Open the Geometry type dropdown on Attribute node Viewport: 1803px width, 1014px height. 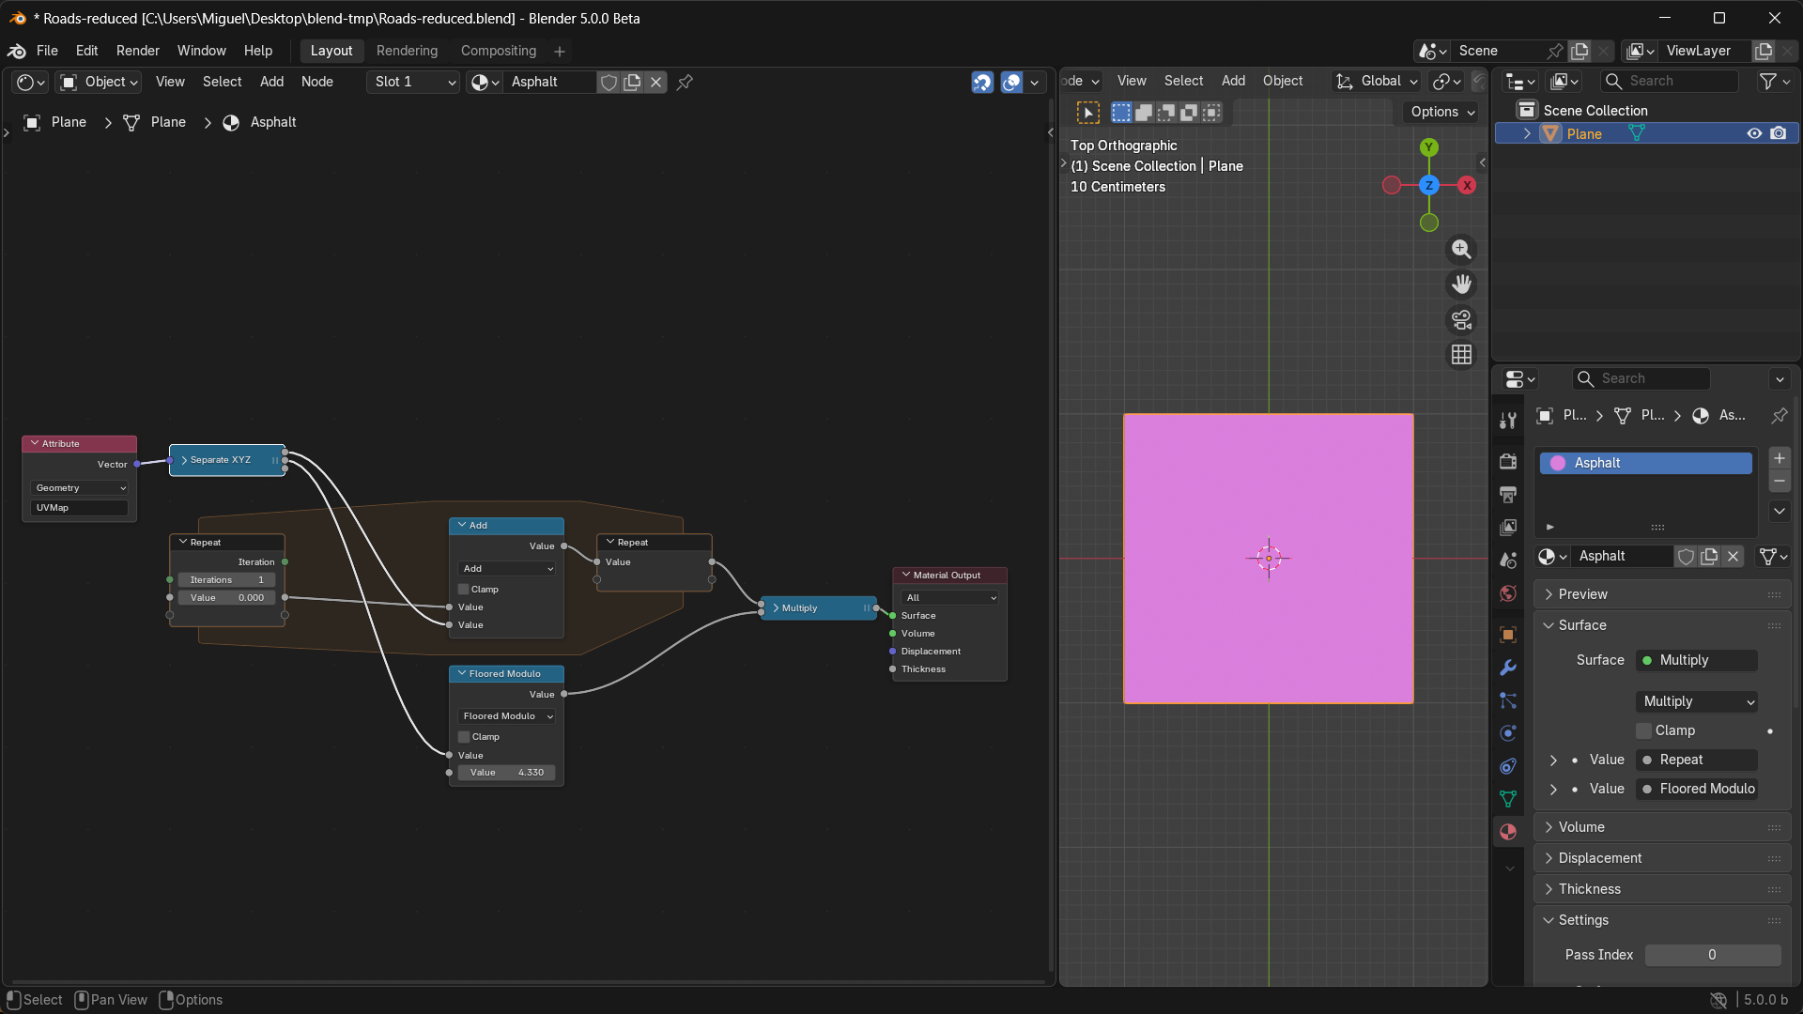point(80,488)
